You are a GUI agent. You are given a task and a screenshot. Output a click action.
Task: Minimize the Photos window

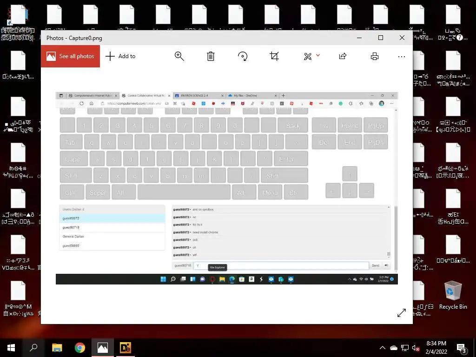[x=359, y=38]
